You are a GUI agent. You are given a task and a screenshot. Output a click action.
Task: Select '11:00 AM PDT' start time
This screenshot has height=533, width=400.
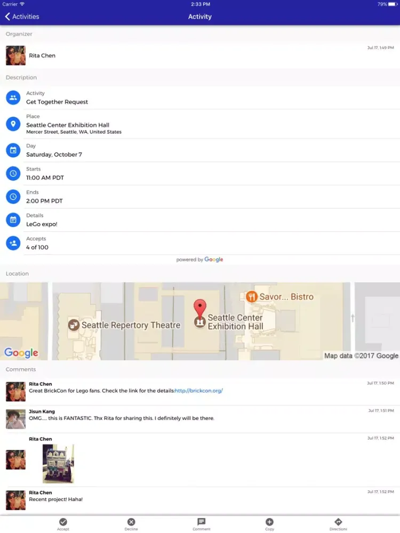point(45,177)
